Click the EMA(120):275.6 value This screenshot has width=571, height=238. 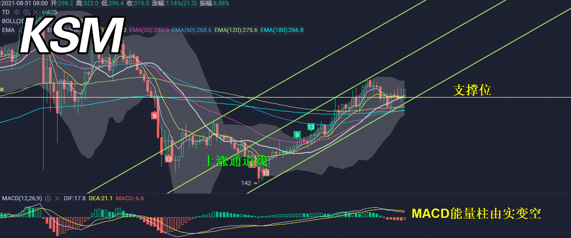point(236,30)
